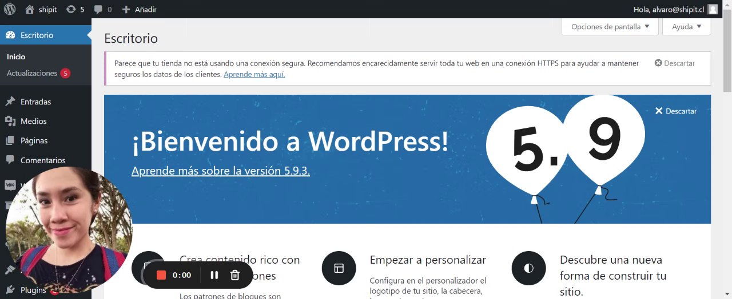Click the Comentarios bubble icon
732x299 pixels.
coord(10,160)
